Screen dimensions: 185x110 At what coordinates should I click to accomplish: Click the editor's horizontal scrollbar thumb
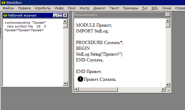(x=98, y=89)
